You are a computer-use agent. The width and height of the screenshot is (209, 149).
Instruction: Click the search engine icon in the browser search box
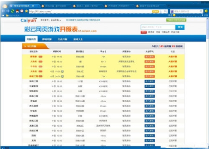172,11
